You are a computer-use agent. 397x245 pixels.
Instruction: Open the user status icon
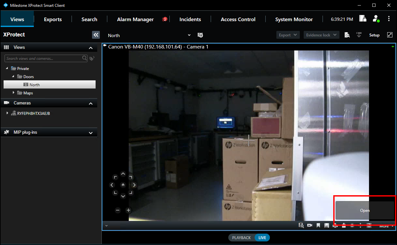tap(376, 19)
